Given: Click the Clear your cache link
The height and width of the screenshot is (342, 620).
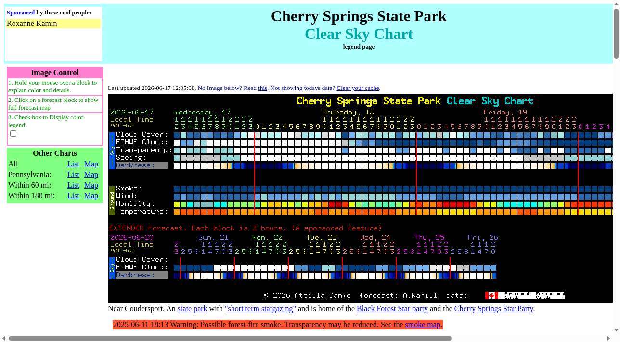Looking at the screenshot, I should click(358, 88).
